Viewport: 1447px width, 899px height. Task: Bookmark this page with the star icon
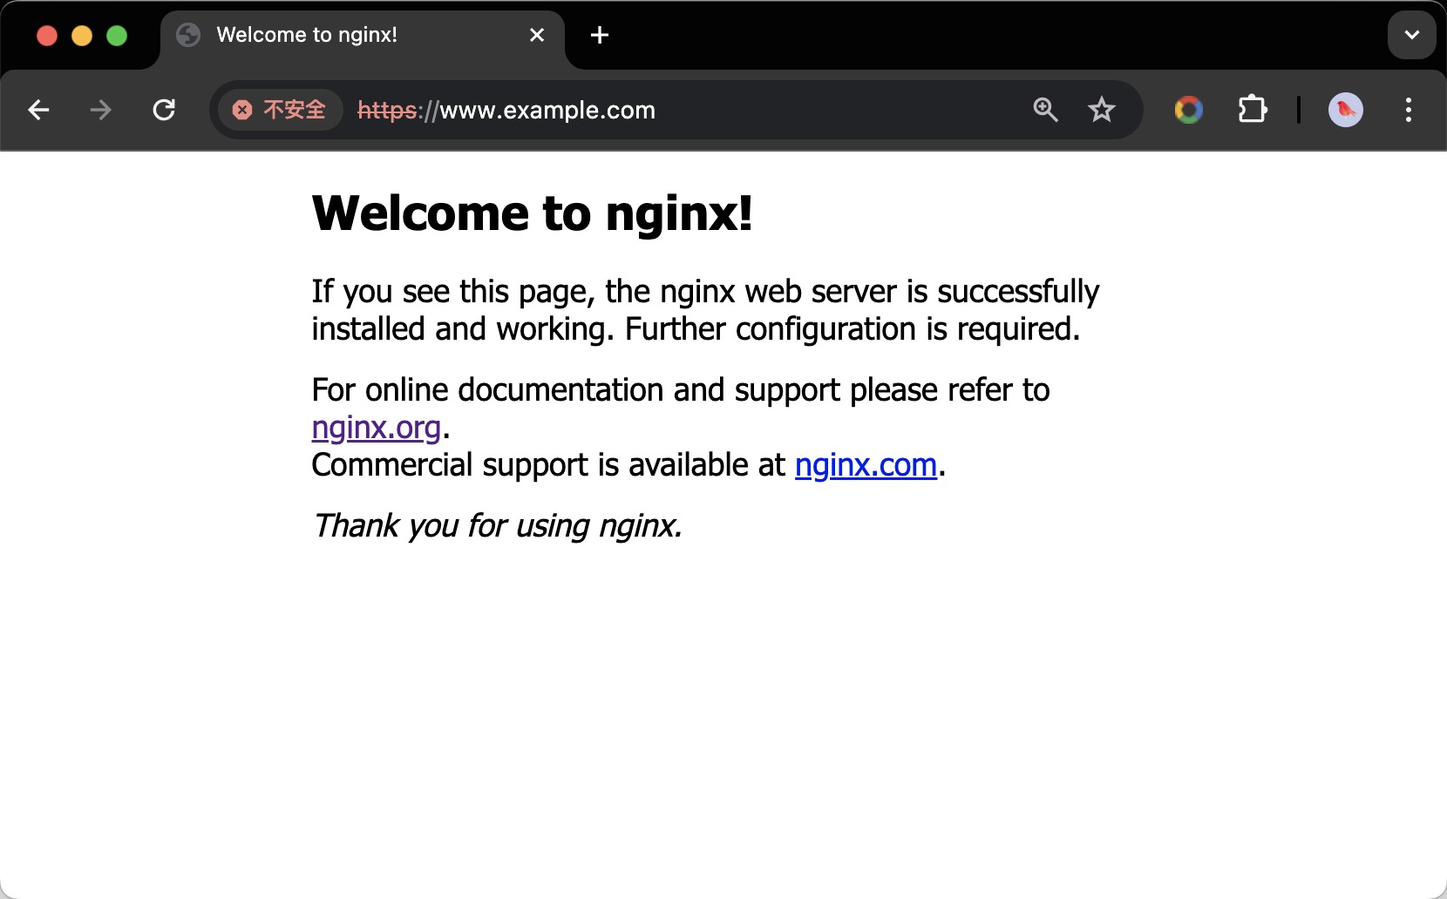(1102, 110)
